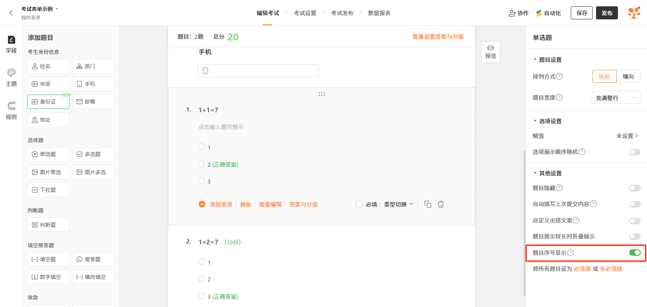Click 批量设置答案与分值 link
647x307 pixels.
point(438,37)
